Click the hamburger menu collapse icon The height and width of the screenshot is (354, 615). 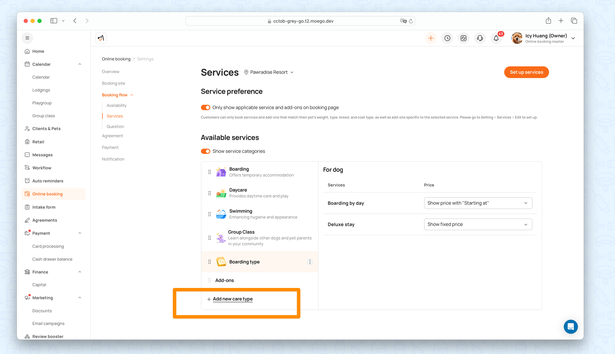pos(27,38)
